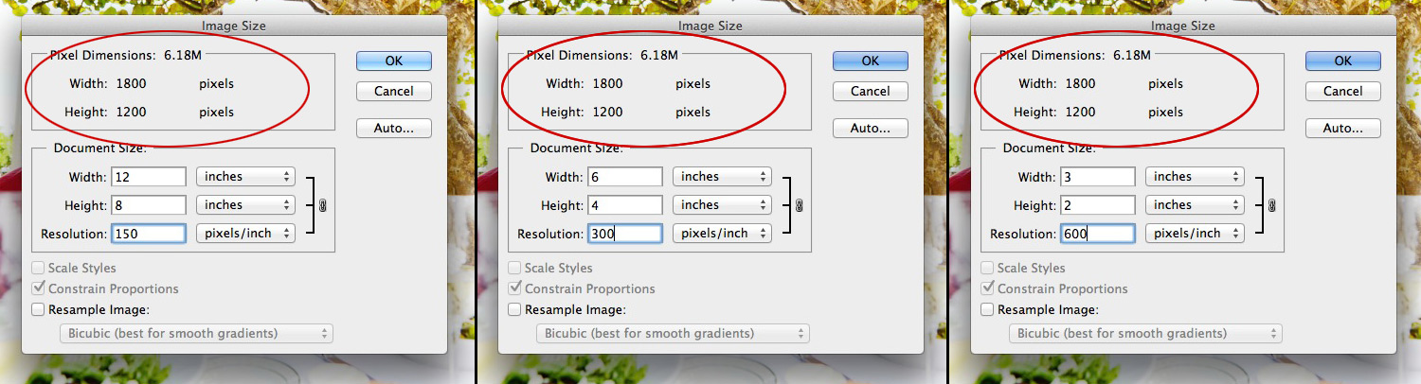
Task: Click the Image Size title of 300-resolution dialog
Action: point(710,26)
